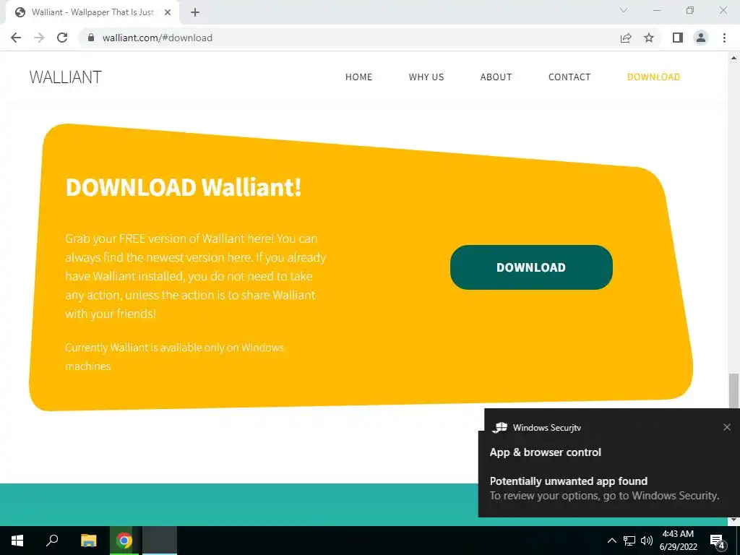The height and width of the screenshot is (555, 740).
Task: Restore down the Chrome window
Action: [x=690, y=10]
